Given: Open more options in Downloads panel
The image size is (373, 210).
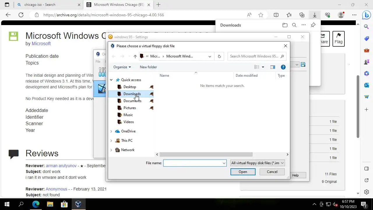Looking at the screenshot, I should point(304,25).
